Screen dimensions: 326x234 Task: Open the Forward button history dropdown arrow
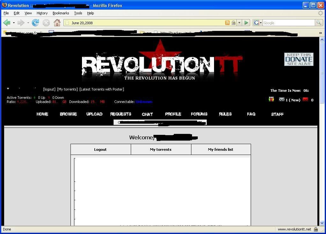click(28, 23)
